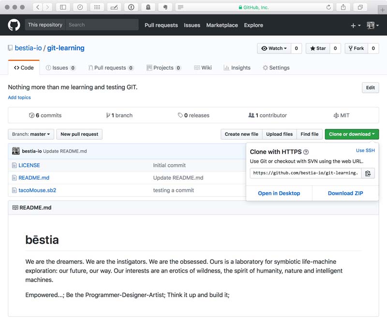Open Safari Top Sites grid icon
The width and height of the screenshot is (387, 329).
(x=97, y=7)
